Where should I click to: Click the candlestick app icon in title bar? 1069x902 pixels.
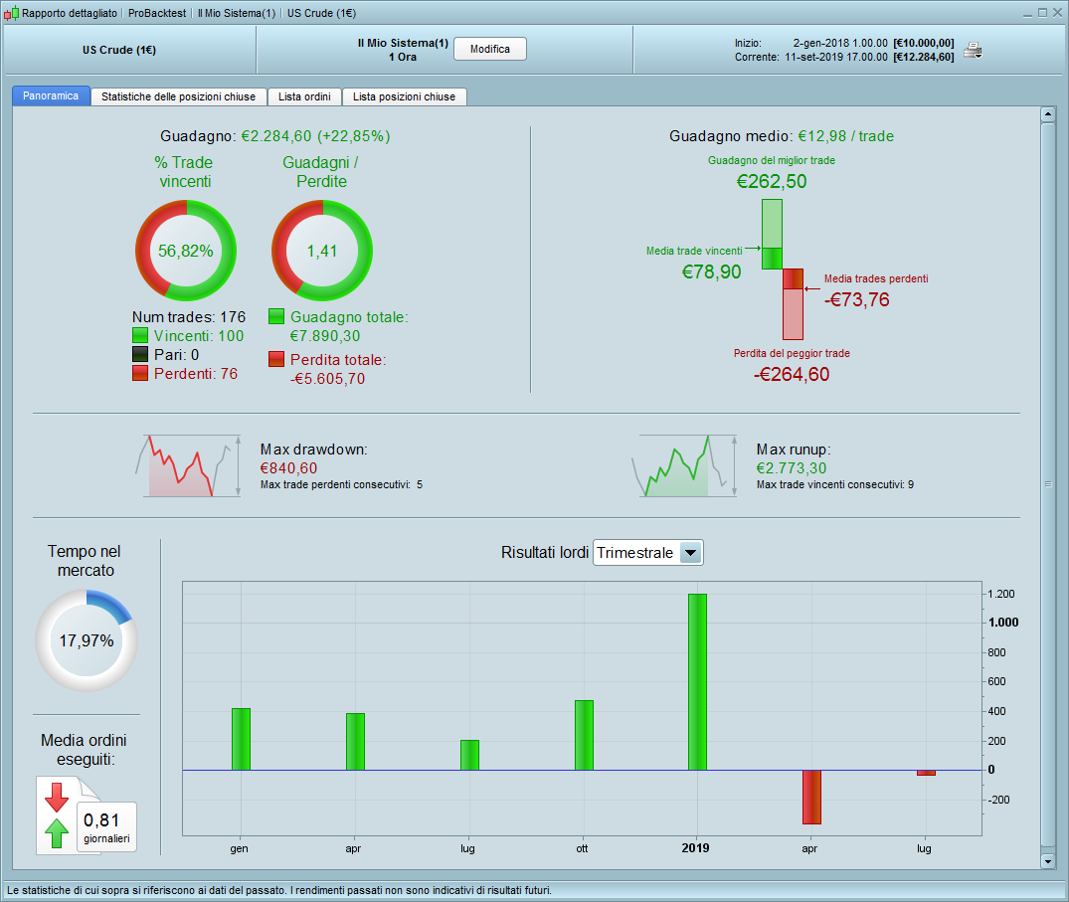(x=11, y=13)
